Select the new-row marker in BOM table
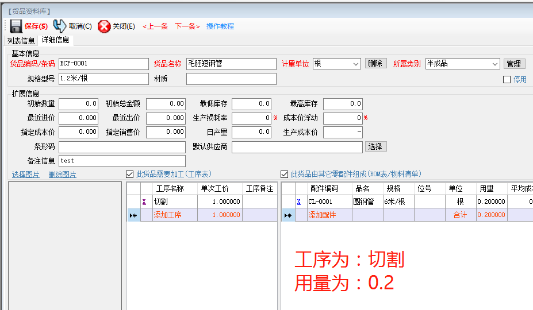 point(287,215)
